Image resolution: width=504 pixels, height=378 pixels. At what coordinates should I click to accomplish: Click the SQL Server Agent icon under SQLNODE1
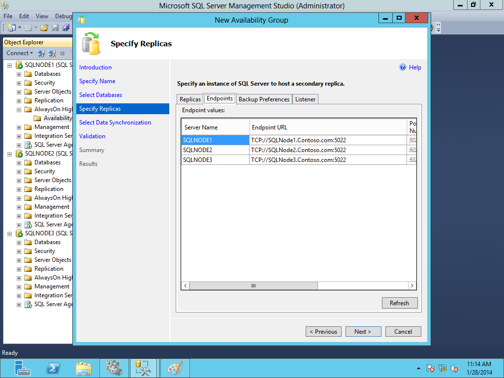[28, 145]
